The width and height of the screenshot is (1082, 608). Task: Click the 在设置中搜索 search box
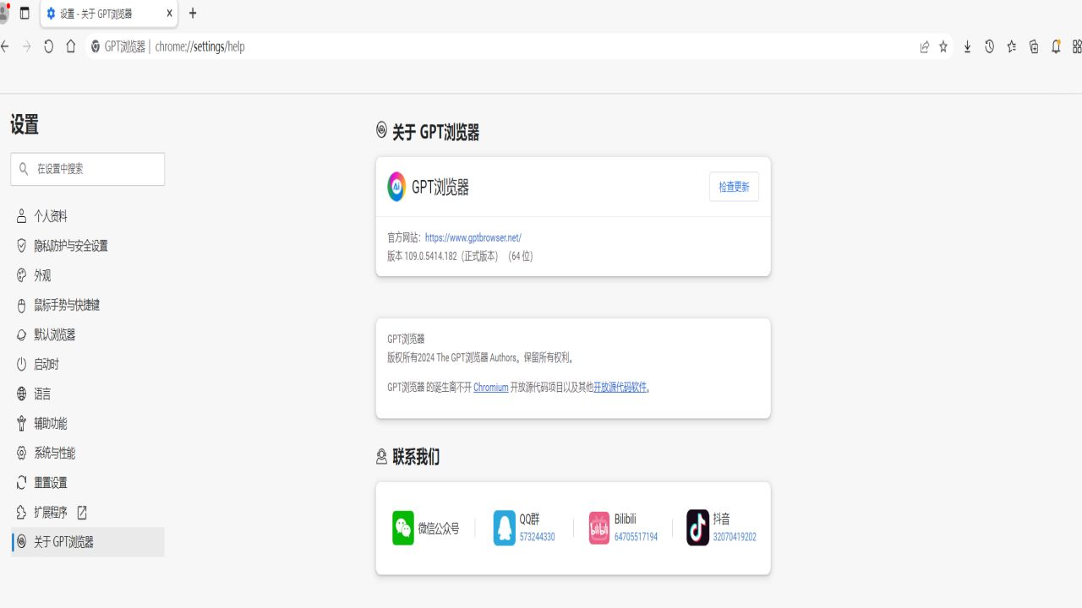click(87, 169)
